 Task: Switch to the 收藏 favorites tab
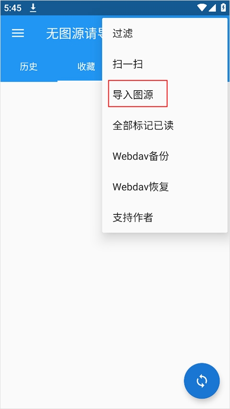point(86,67)
